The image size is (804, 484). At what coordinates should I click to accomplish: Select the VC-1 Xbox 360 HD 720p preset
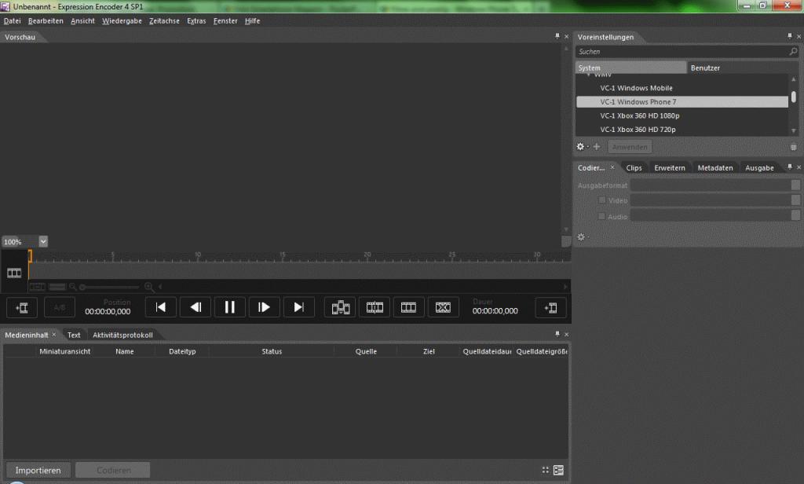tap(682, 130)
